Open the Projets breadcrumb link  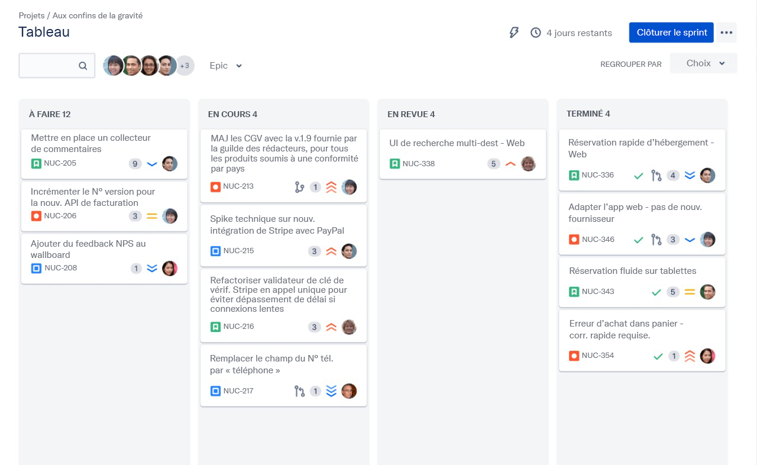(31, 15)
